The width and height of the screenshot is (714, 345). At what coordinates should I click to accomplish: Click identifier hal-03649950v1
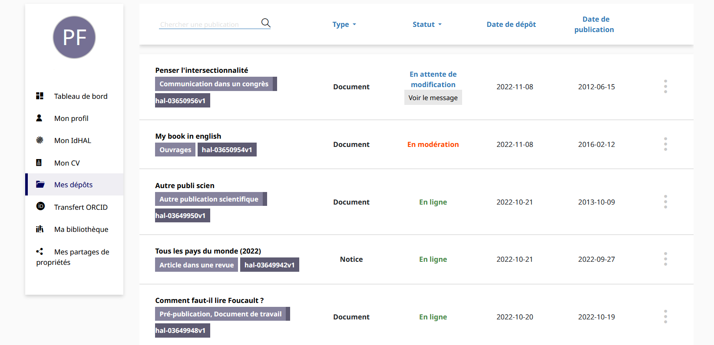182,215
